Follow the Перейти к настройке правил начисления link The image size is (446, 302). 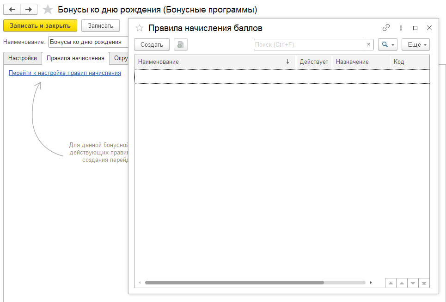click(65, 73)
